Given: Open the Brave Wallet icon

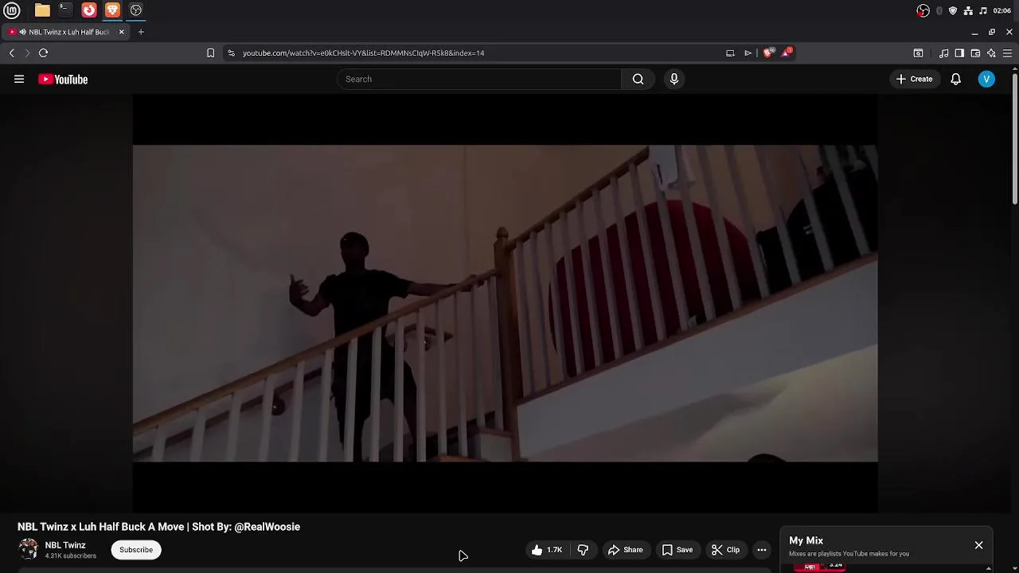Looking at the screenshot, I should tap(975, 53).
